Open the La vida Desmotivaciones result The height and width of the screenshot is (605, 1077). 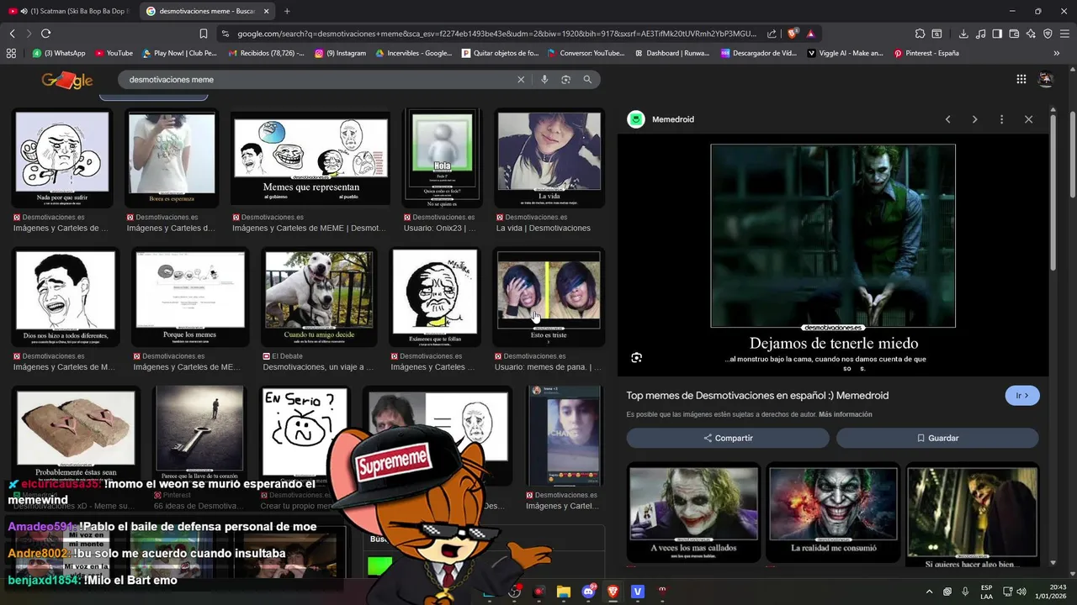(x=549, y=158)
